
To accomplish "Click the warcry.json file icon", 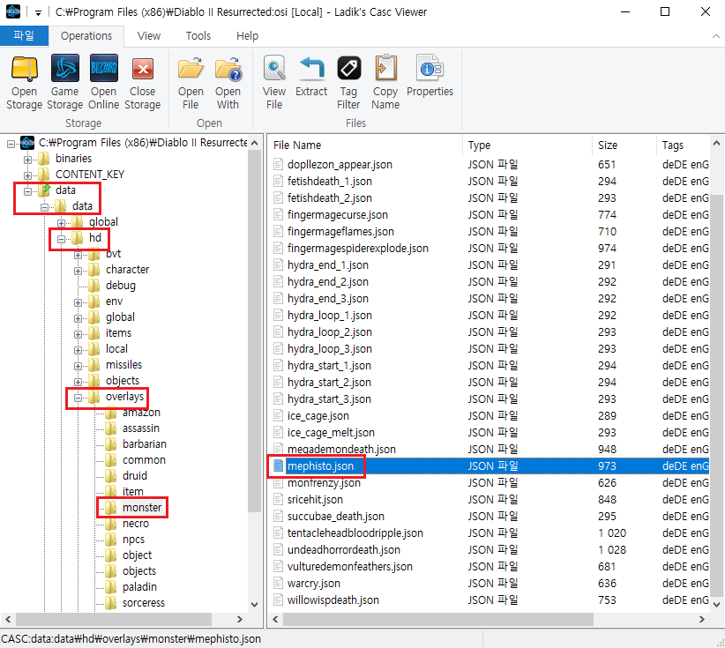I will tap(278, 584).
